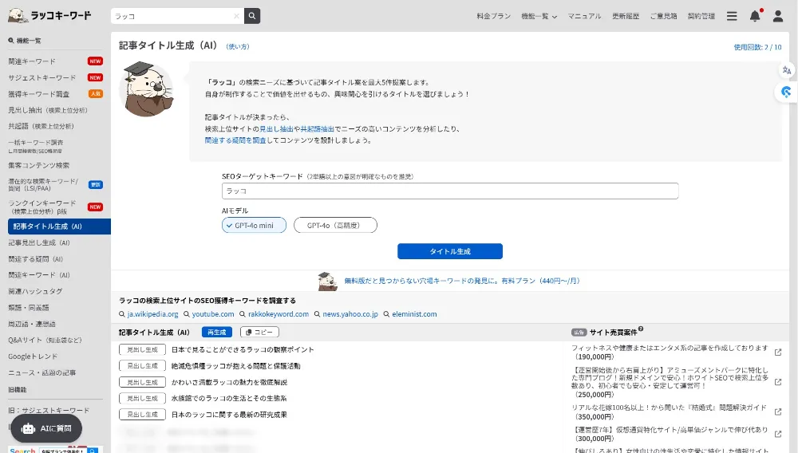Generate headings for 日本で見ることができるラッコ title

coord(143,350)
